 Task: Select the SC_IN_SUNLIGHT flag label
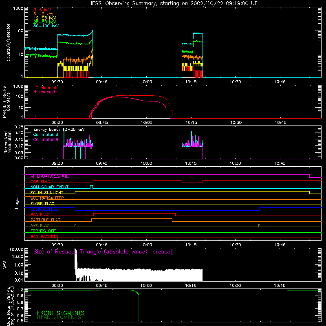coord(47,192)
